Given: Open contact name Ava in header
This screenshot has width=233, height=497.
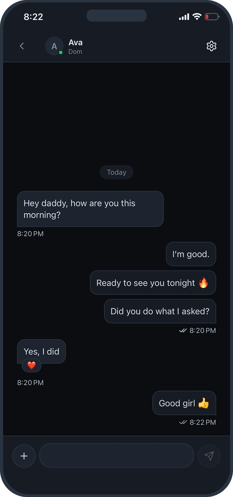Looking at the screenshot, I should click(75, 42).
